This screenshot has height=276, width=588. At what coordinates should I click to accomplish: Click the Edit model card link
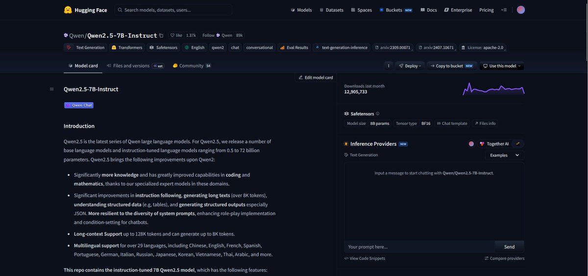pos(316,77)
